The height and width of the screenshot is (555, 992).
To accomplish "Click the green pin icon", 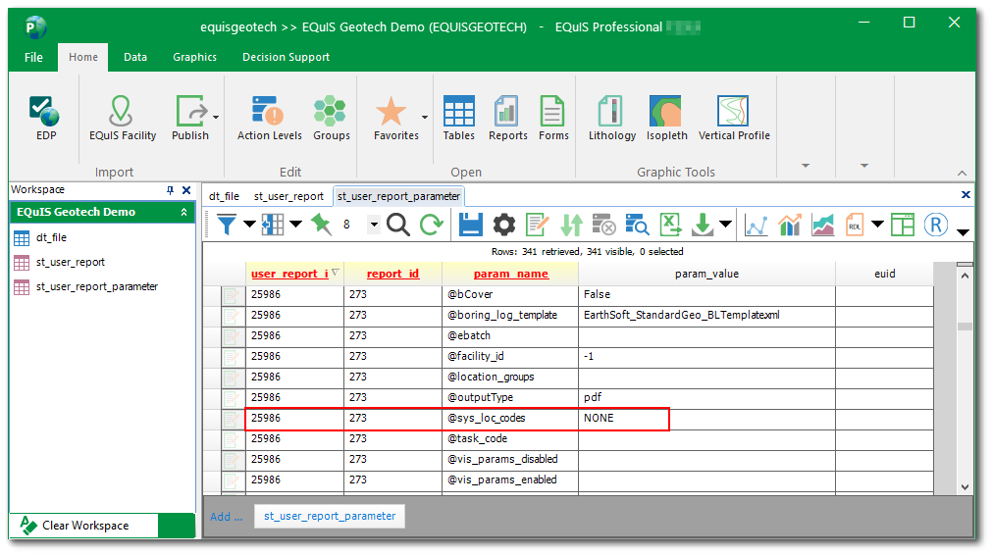I will (x=321, y=225).
